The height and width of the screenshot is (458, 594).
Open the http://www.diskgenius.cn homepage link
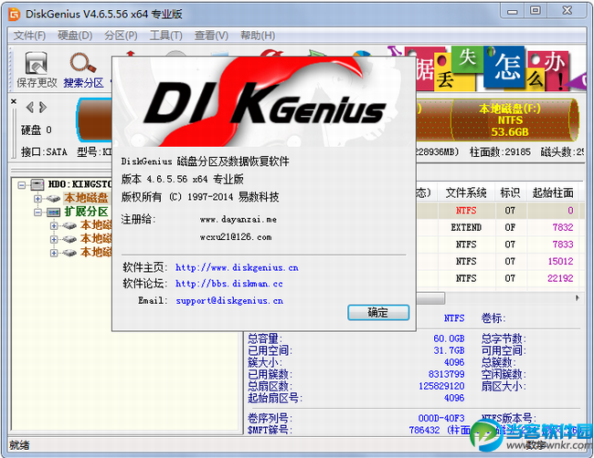tap(237, 267)
